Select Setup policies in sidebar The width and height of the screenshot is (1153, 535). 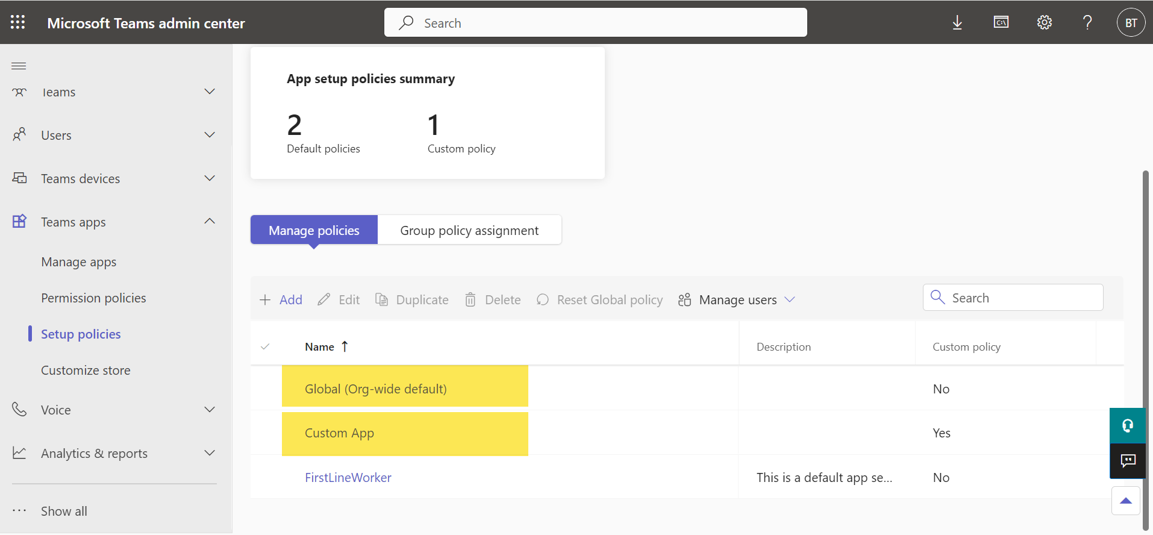[x=81, y=334]
